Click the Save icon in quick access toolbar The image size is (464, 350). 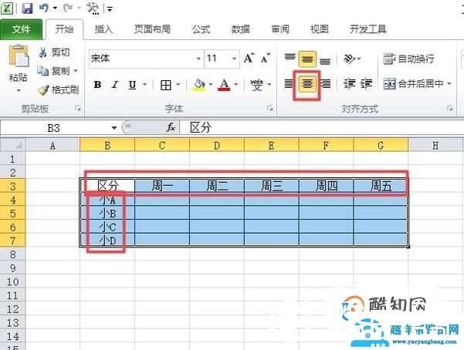pos(26,8)
